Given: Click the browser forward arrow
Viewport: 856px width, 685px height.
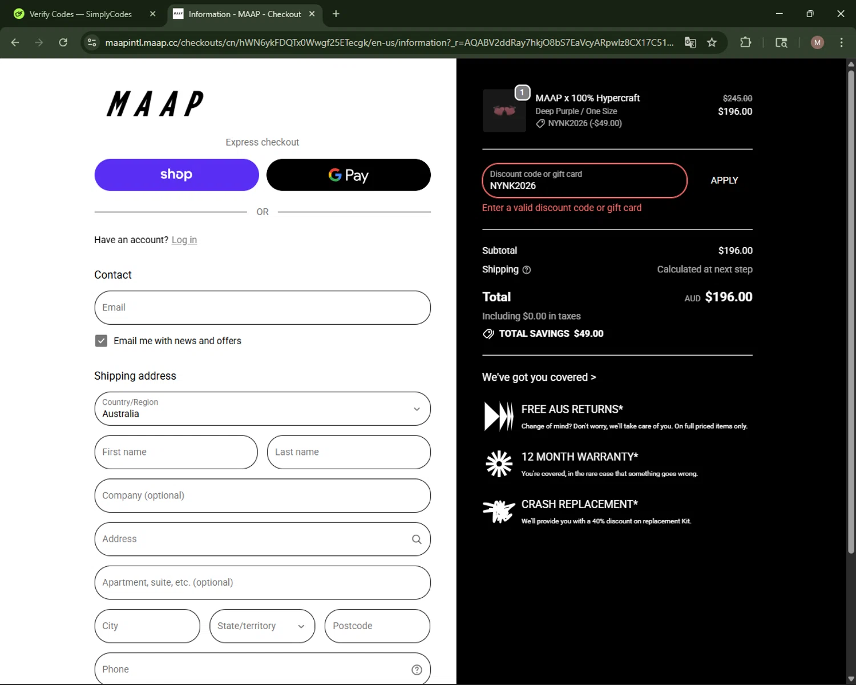Looking at the screenshot, I should [39, 42].
